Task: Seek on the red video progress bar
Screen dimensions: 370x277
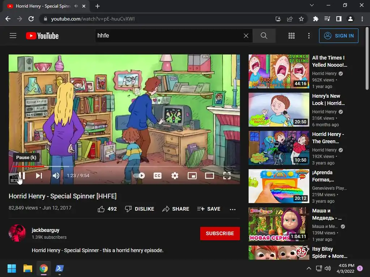Action: click(x=124, y=166)
